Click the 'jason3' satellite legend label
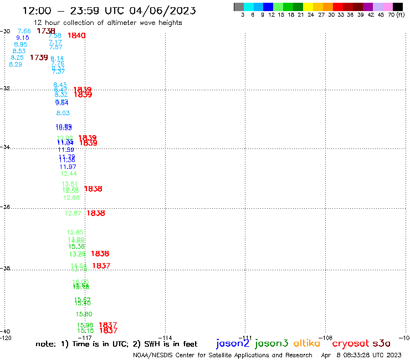The image size is (410, 360). click(x=271, y=343)
